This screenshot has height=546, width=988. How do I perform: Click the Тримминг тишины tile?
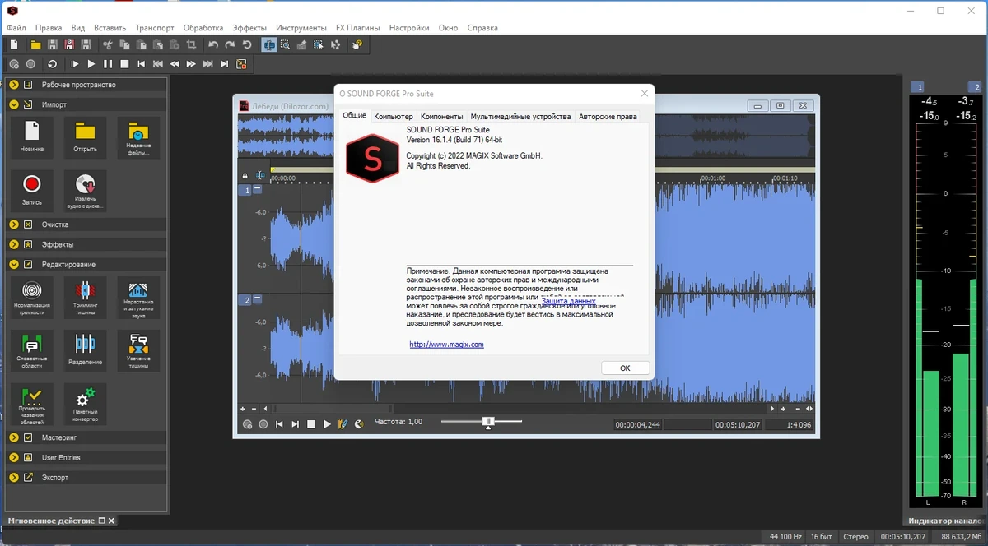tap(85, 297)
